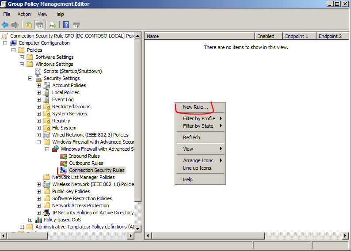Image resolution: width=351 pixels, height=251 pixels.
Task: Select the Connection Security Rules icon in tree
Action: [64, 170]
